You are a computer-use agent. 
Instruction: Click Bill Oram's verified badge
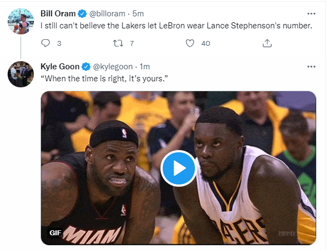point(82,14)
